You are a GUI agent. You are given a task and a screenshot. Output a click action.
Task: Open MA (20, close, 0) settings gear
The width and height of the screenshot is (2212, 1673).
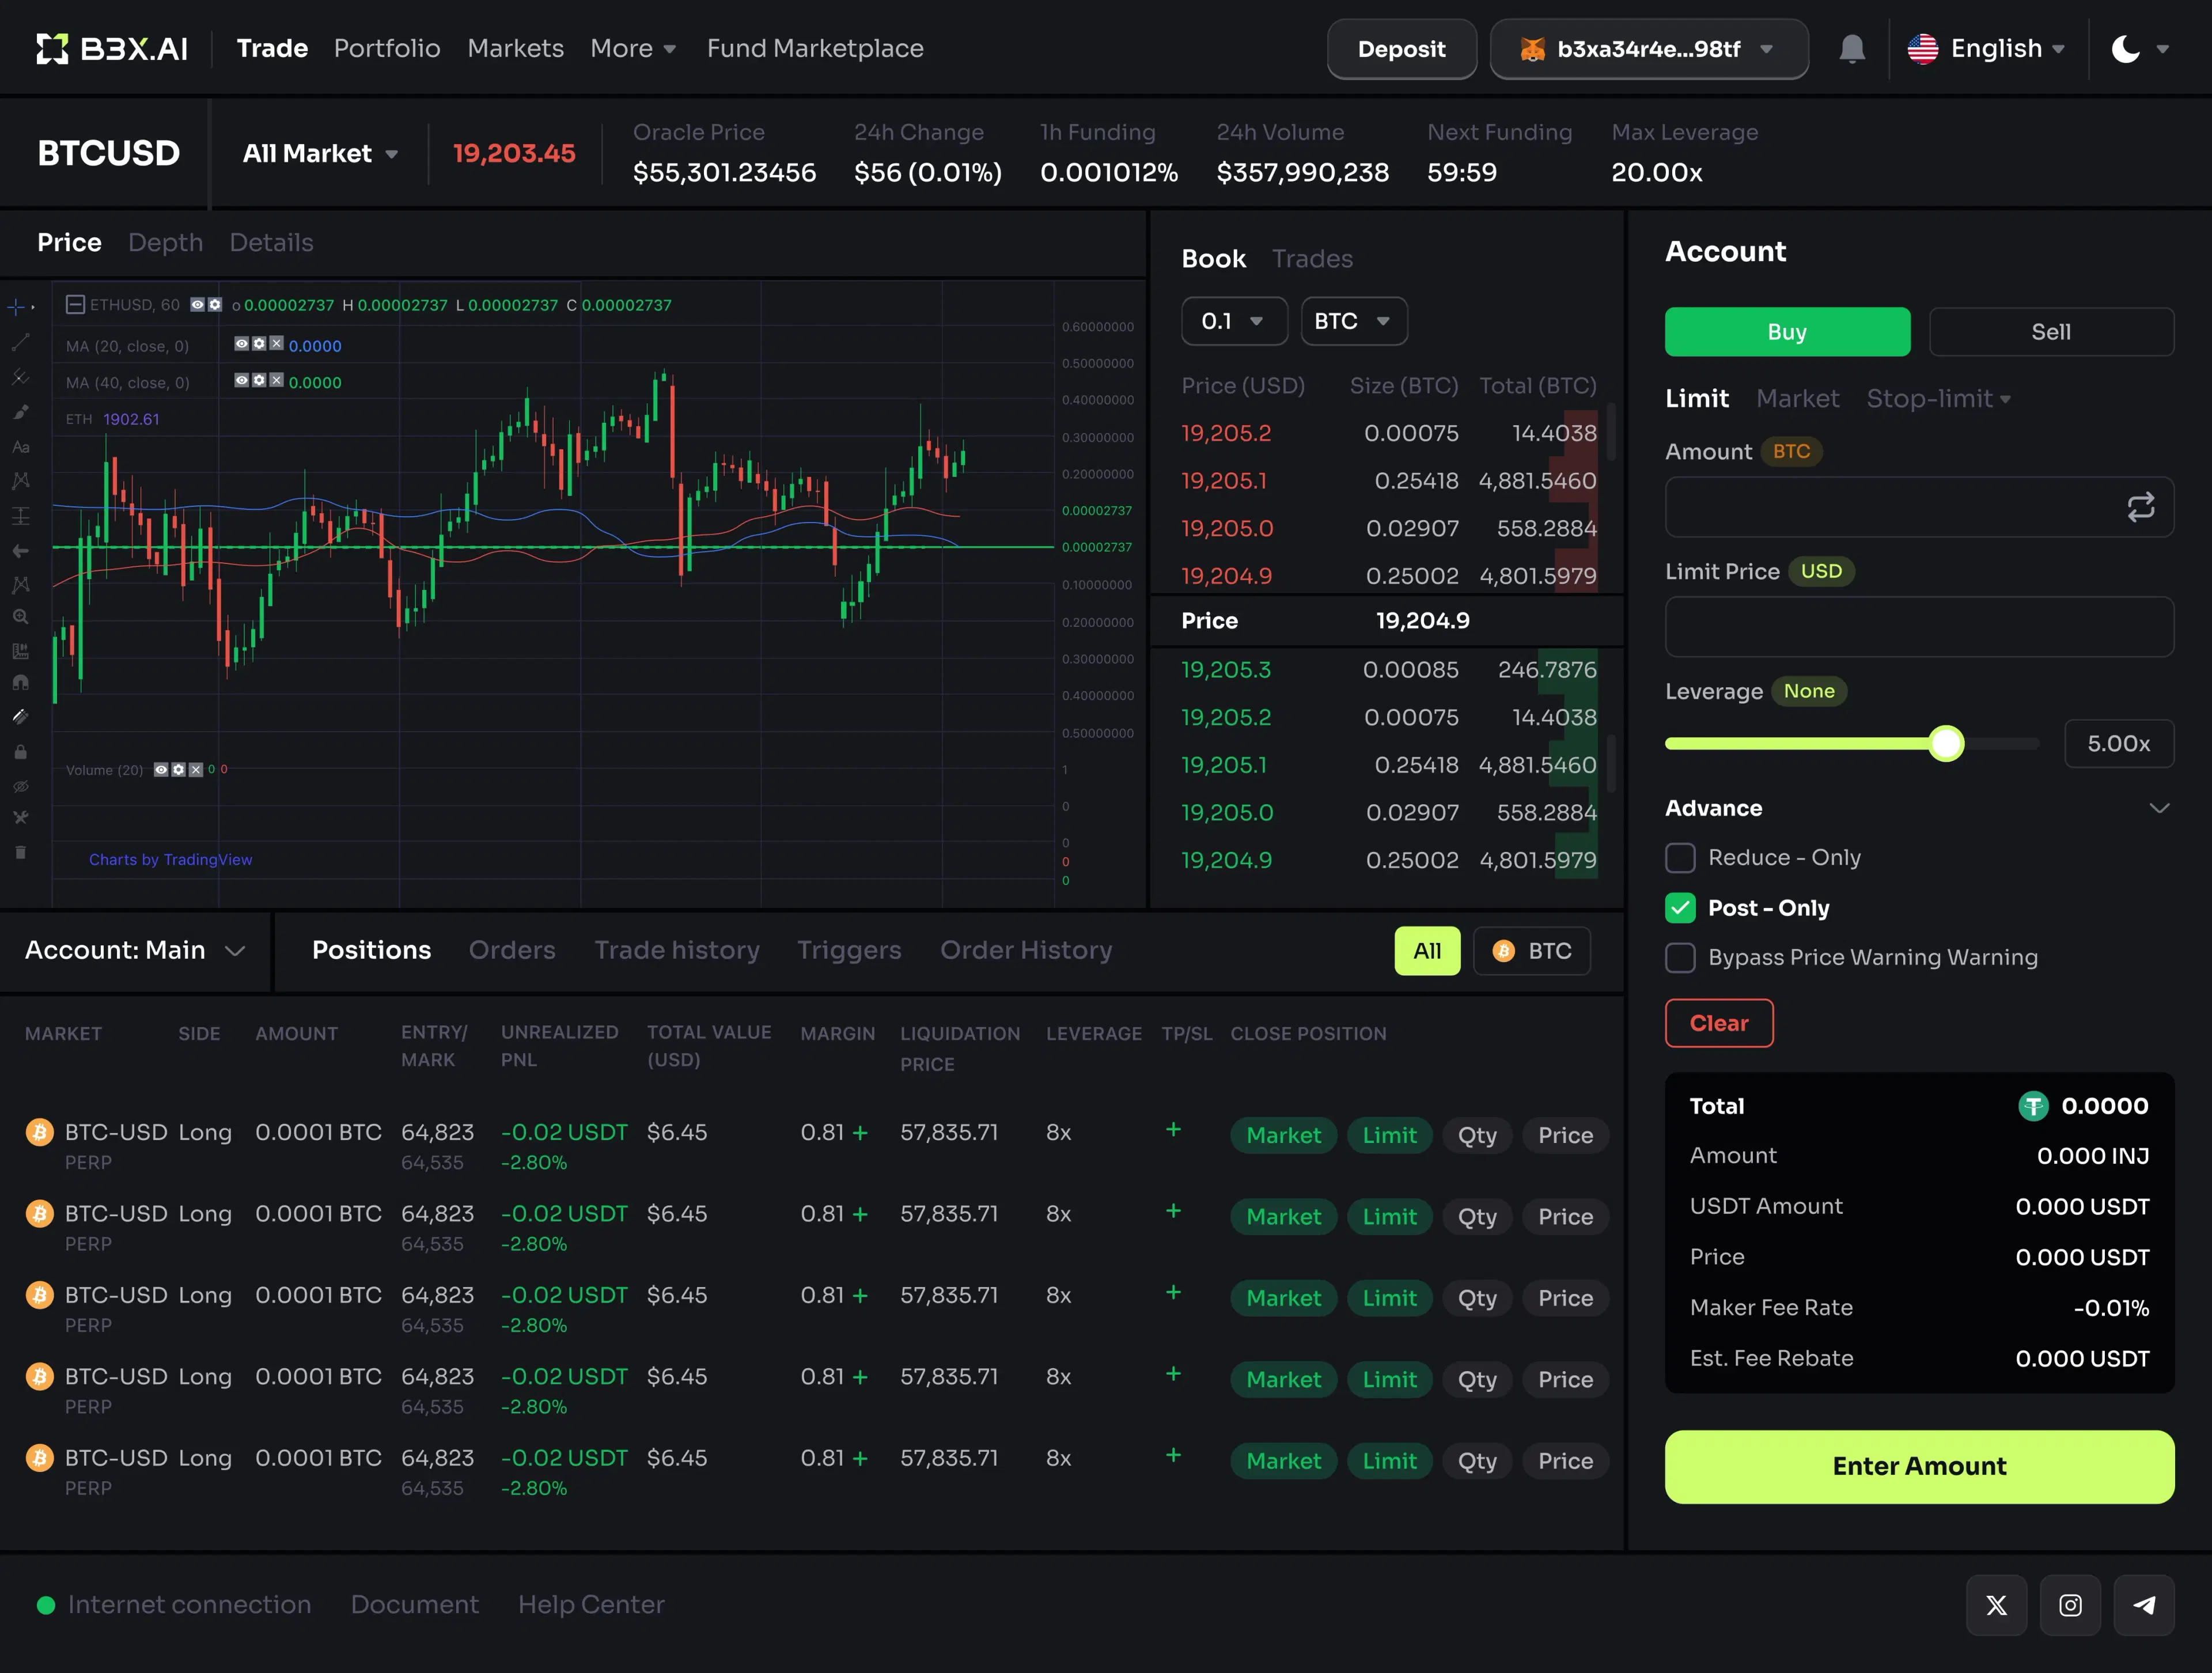259,344
